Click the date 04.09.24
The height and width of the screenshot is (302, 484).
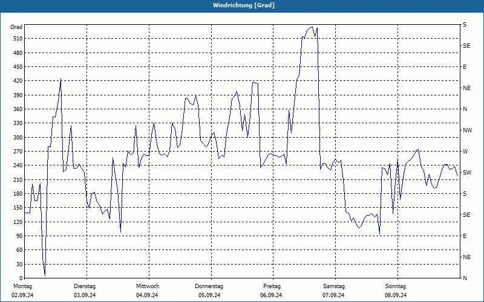click(147, 295)
